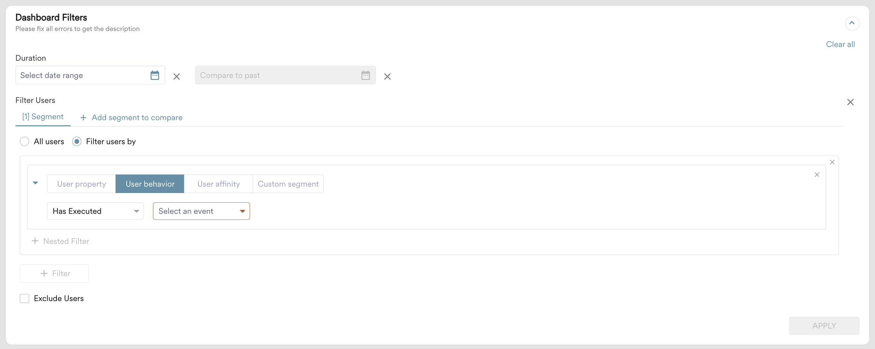The width and height of the screenshot is (875, 349).
Task: Close the outer filter group box
Action: (832, 162)
